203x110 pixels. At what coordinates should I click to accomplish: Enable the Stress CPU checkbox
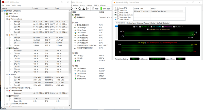(x=118, y=8)
